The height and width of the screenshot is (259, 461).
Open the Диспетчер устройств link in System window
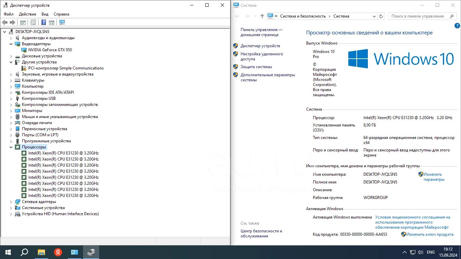click(260, 46)
